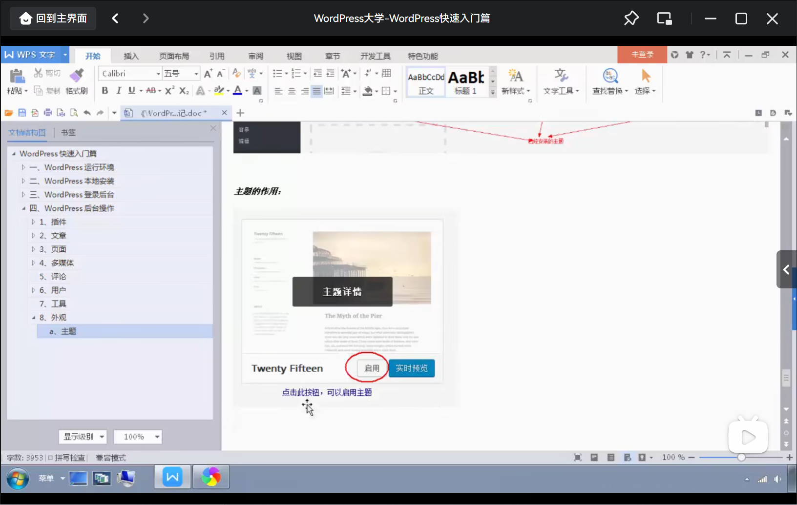Open the 查找替换 find and replace tool

coord(610,82)
